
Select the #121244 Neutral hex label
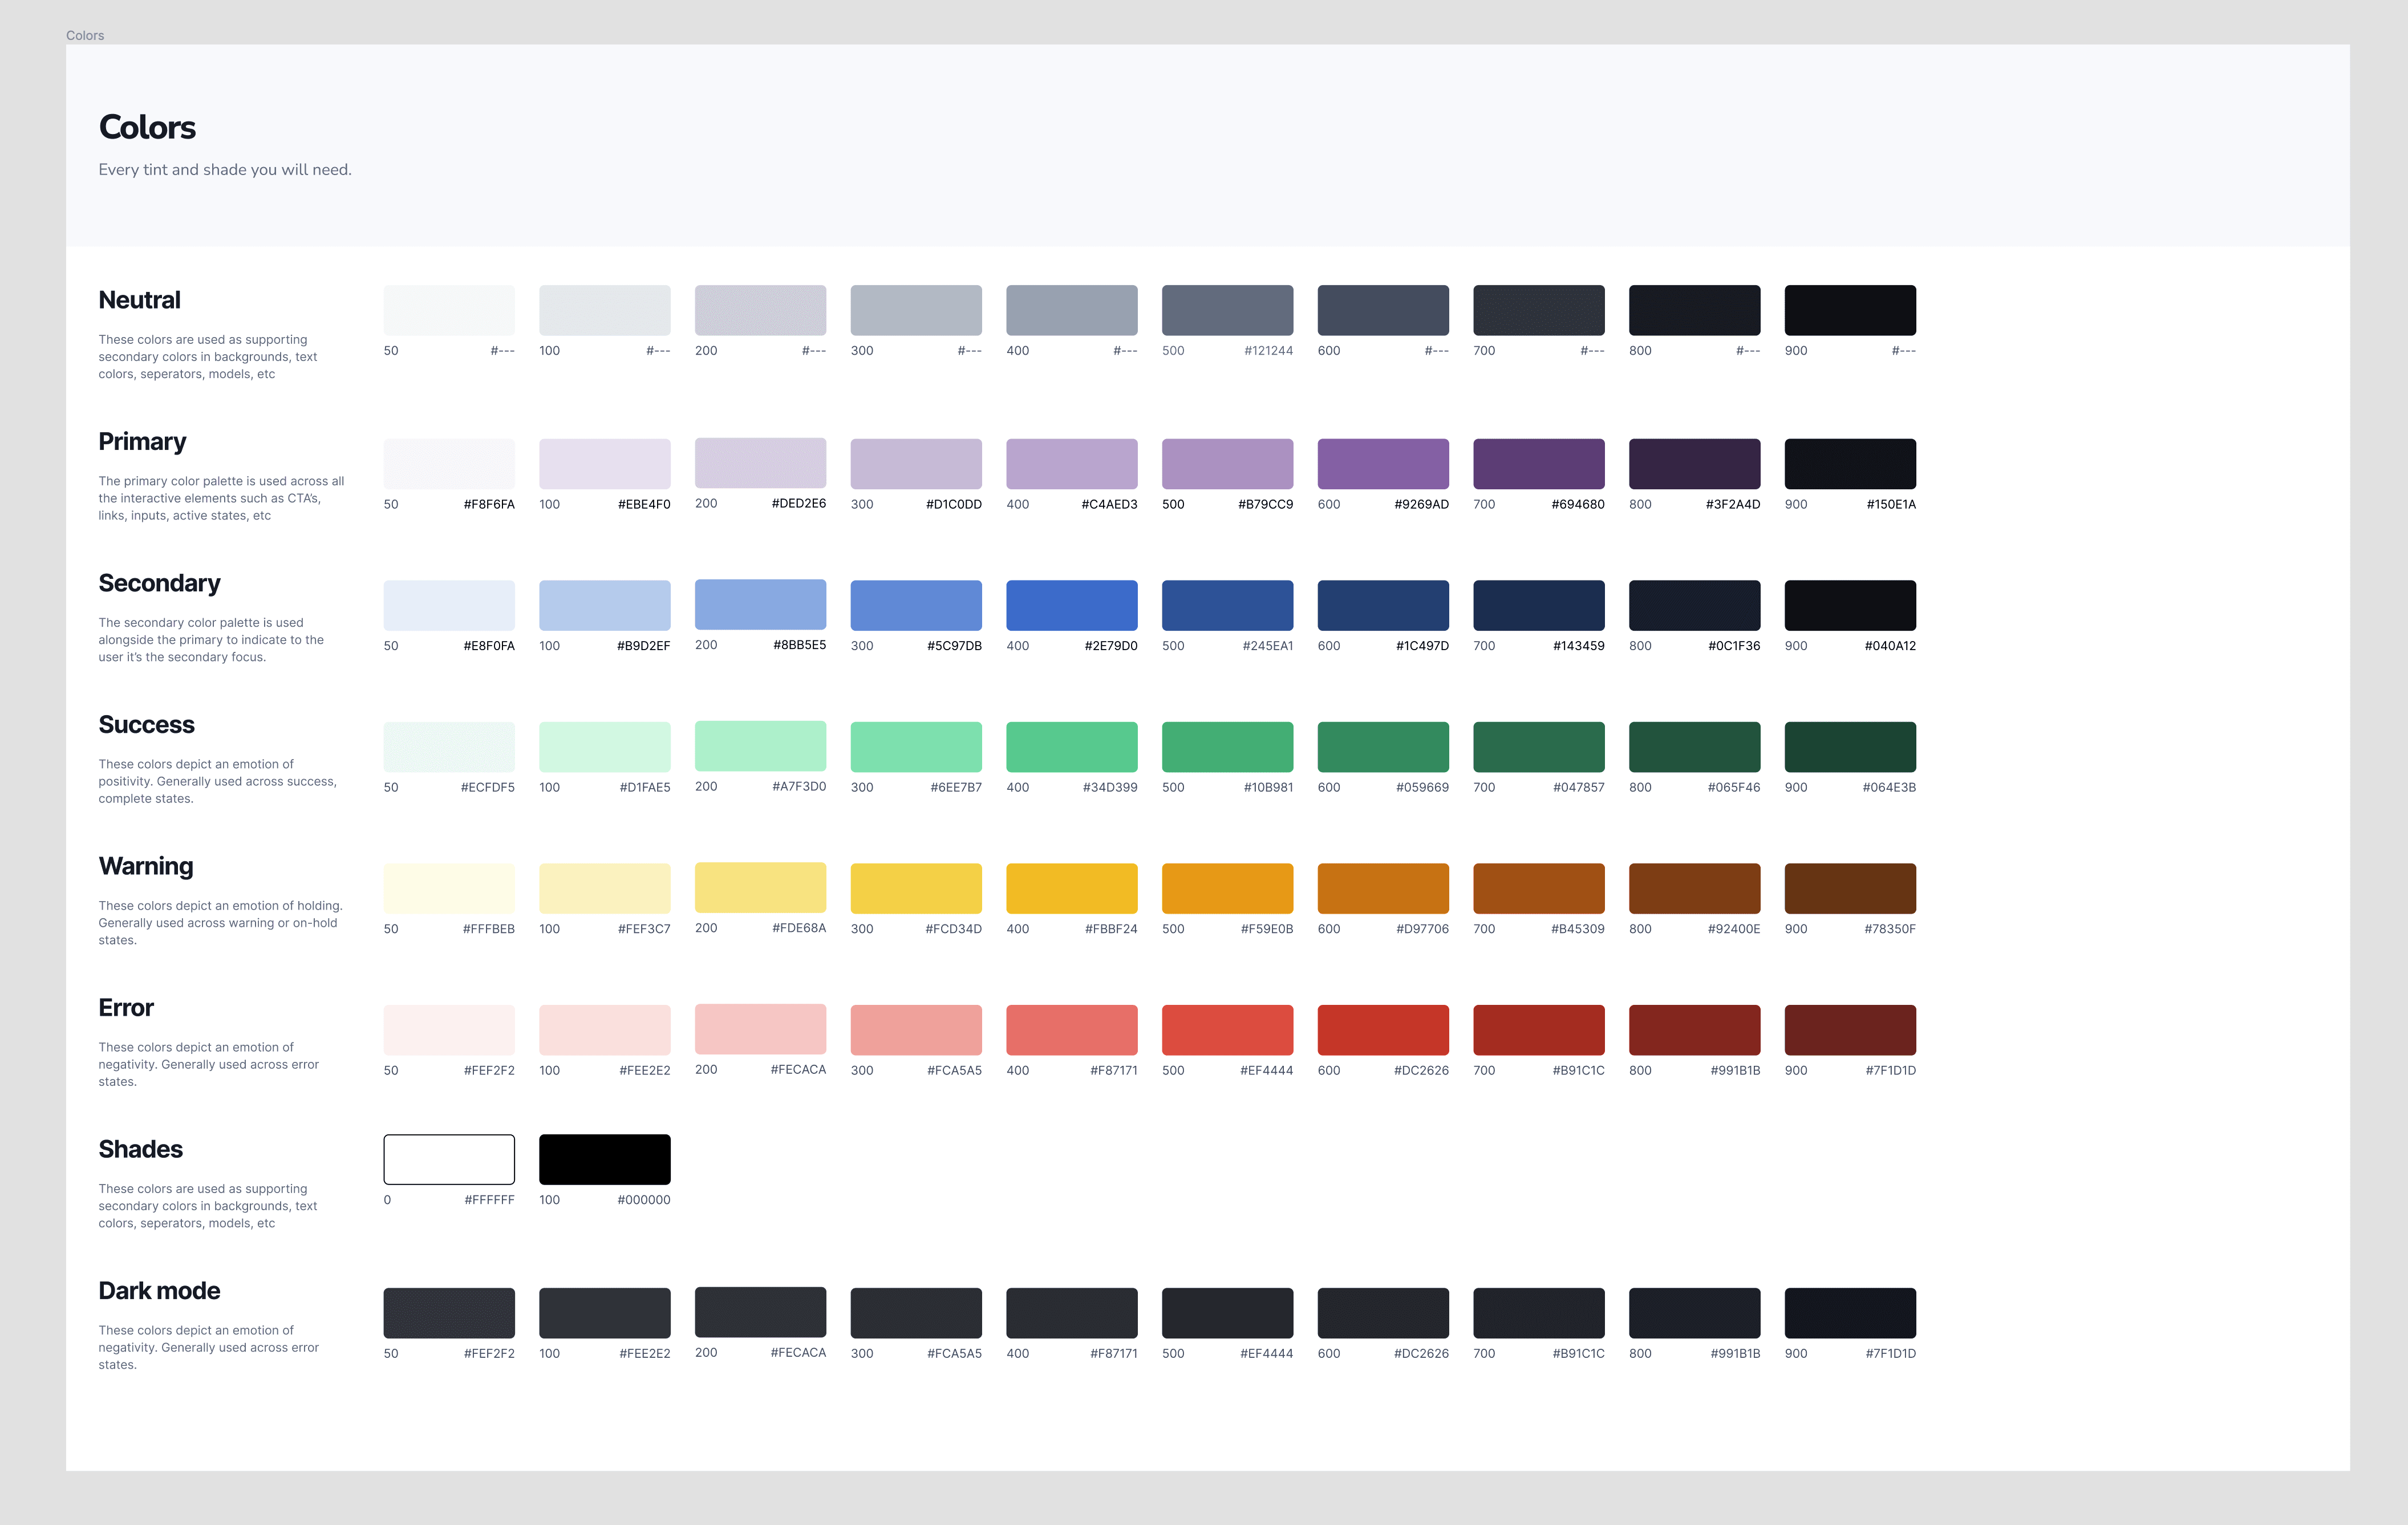coord(1268,351)
